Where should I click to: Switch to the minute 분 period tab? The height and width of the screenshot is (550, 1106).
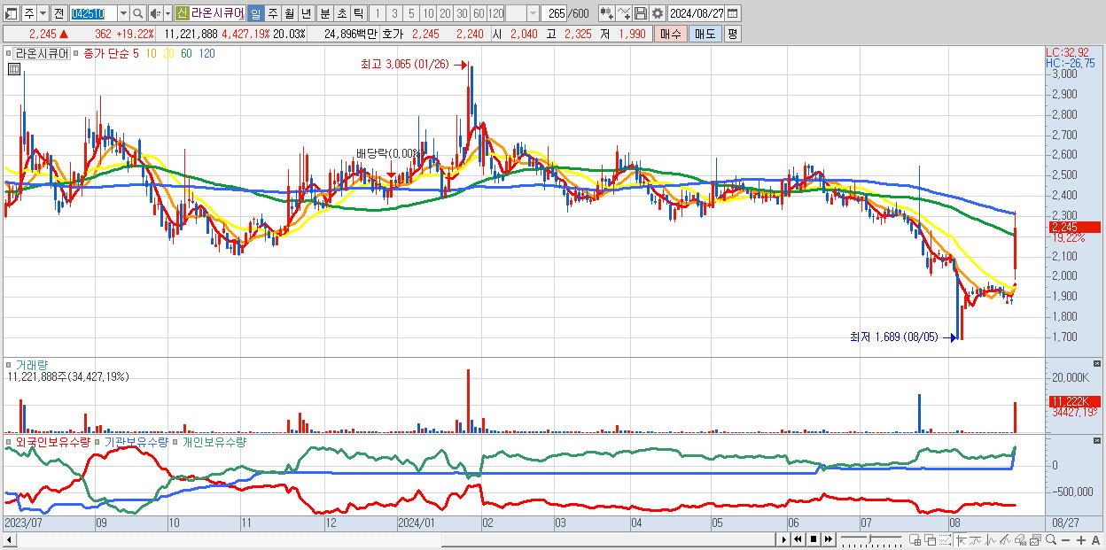[325, 13]
